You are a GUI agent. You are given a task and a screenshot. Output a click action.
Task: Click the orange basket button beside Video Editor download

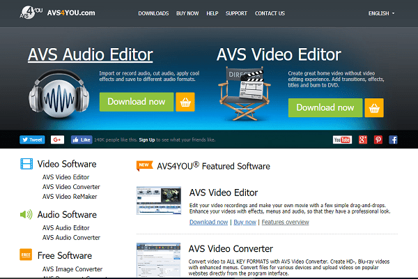pos(374,108)
